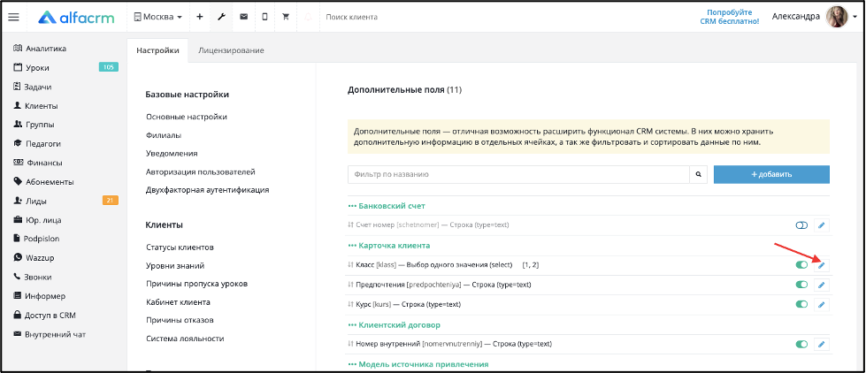
Task: Click the blue + добавить button
Action: 771,174
